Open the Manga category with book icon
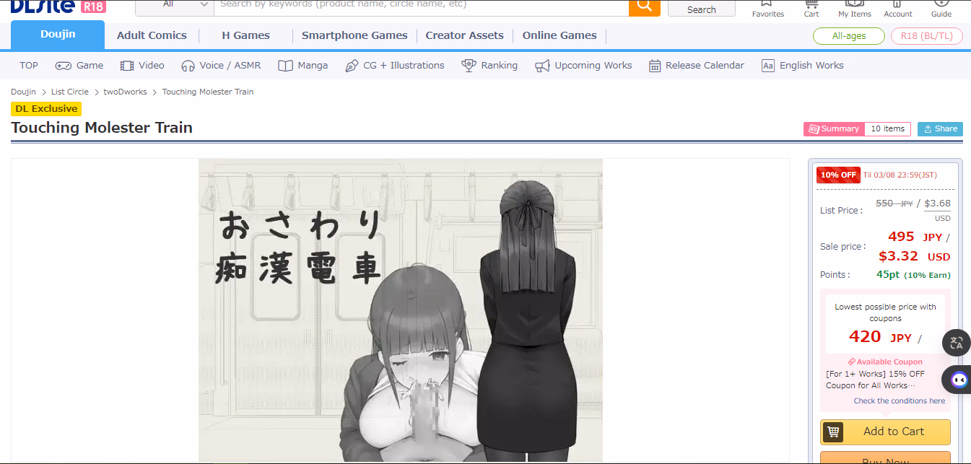Screen dimensions: 971x464 303,65
